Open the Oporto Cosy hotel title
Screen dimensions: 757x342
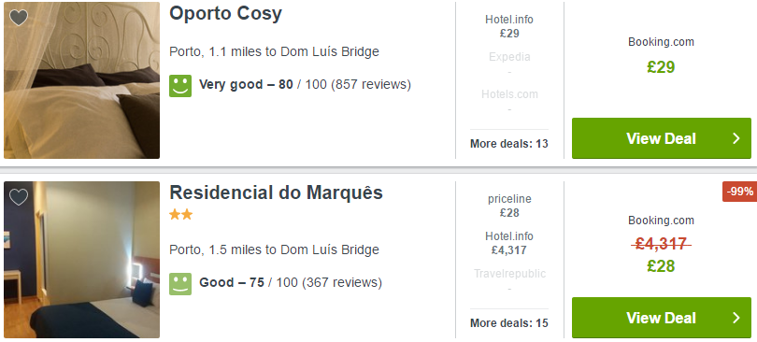tap(225, 13)
